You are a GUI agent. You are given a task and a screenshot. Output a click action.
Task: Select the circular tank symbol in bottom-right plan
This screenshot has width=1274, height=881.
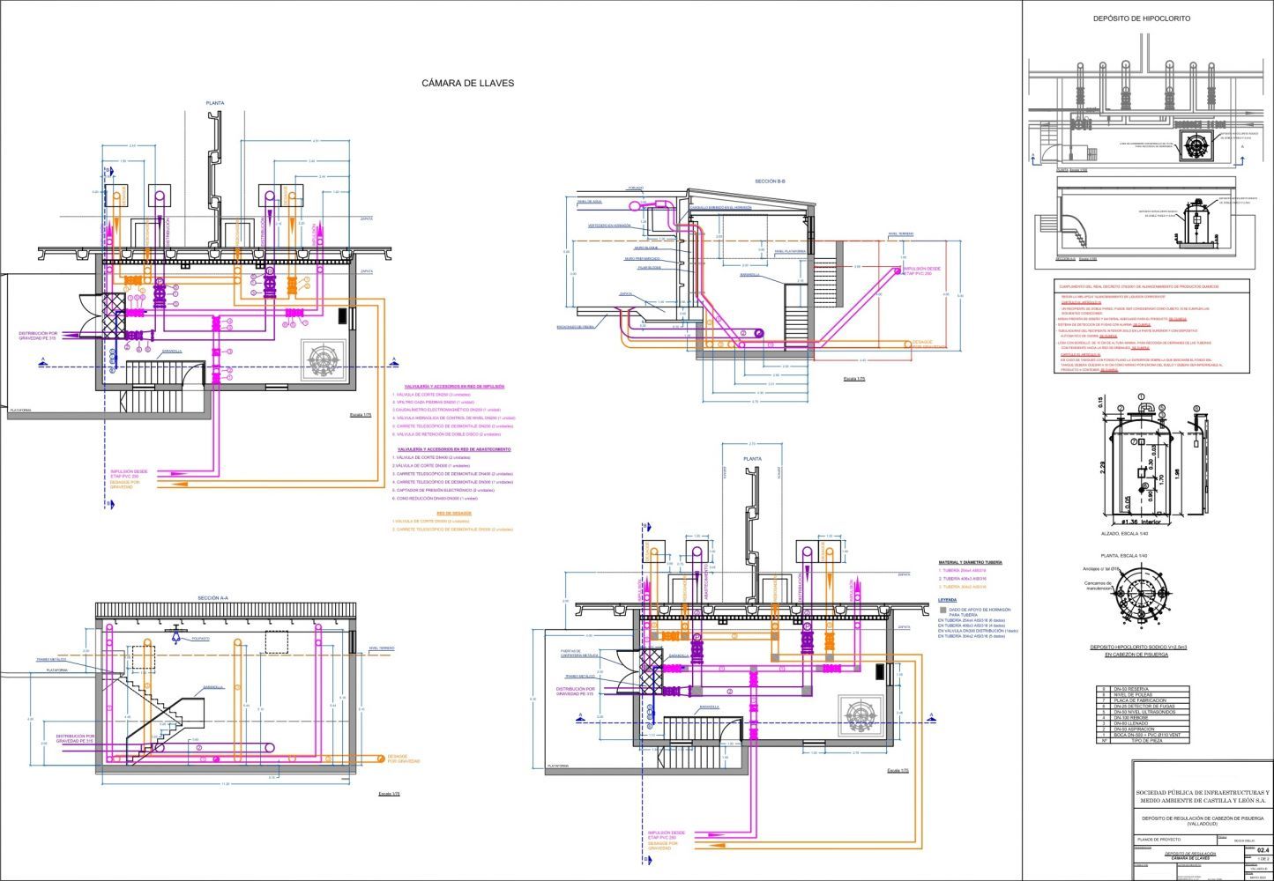pos(861,714)
